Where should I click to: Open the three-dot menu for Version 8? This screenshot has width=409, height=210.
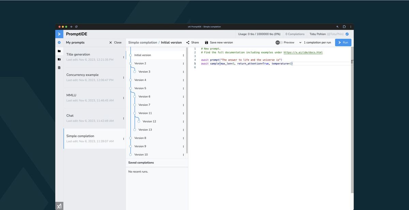(x=183, y=138)
